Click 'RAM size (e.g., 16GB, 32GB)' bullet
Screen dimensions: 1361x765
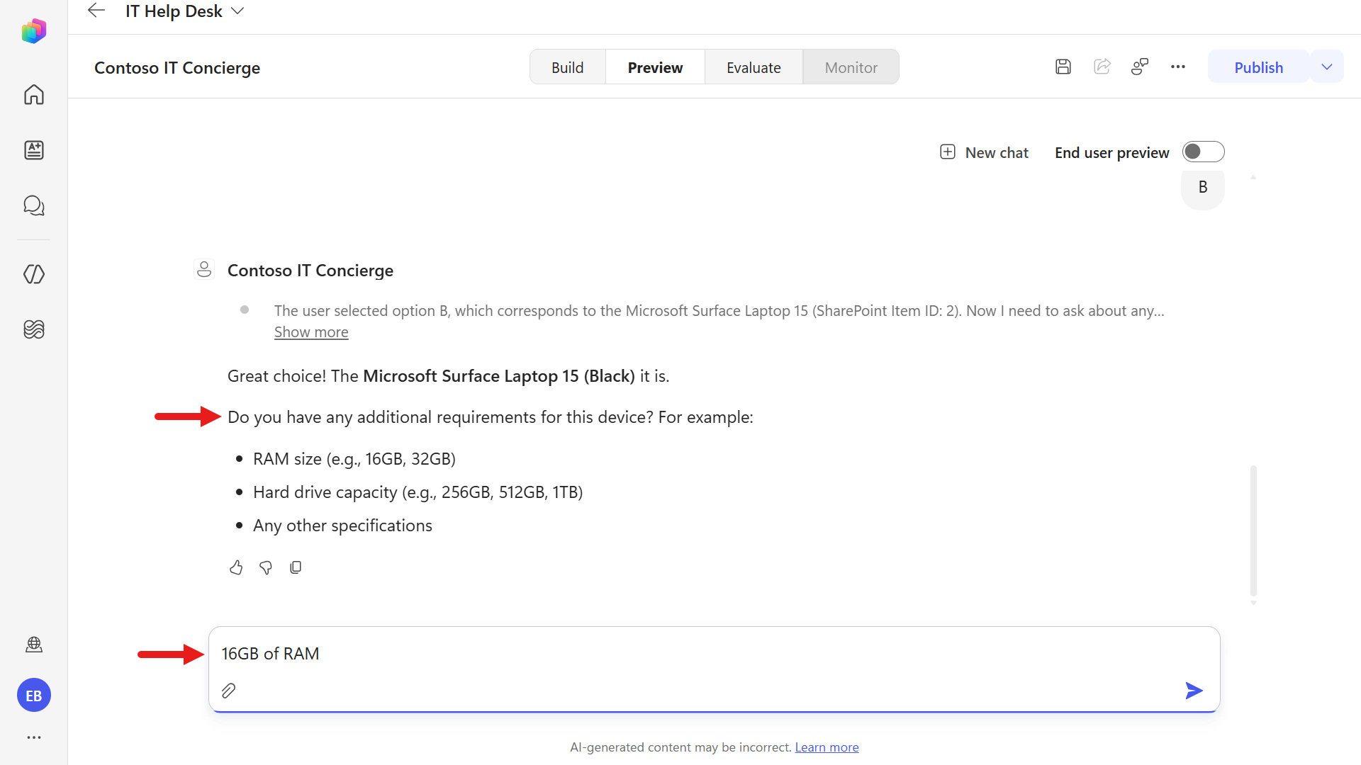[354, 459]
